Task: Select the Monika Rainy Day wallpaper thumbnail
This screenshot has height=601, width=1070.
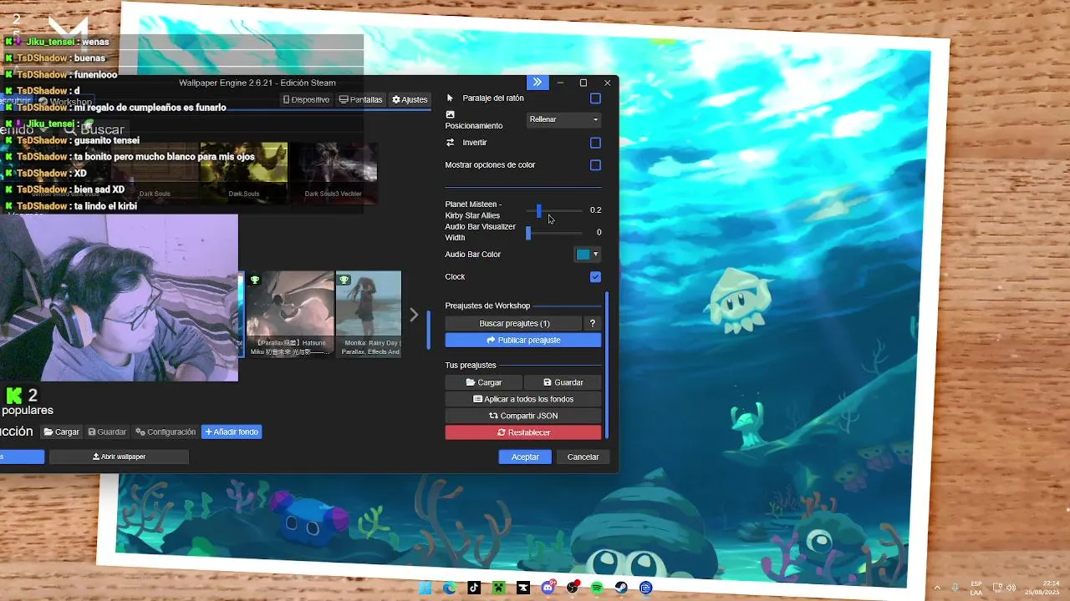Action: (x=369, y=314)
